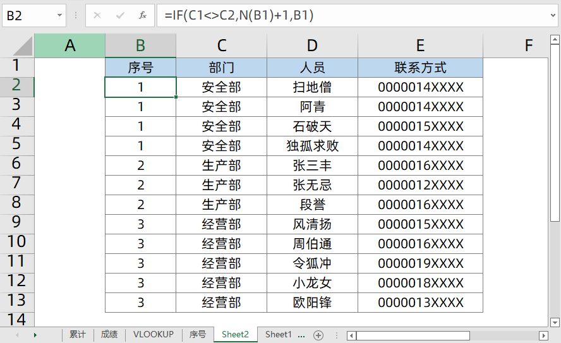
Task: Select row 7 header
Action: pos(17,185)
